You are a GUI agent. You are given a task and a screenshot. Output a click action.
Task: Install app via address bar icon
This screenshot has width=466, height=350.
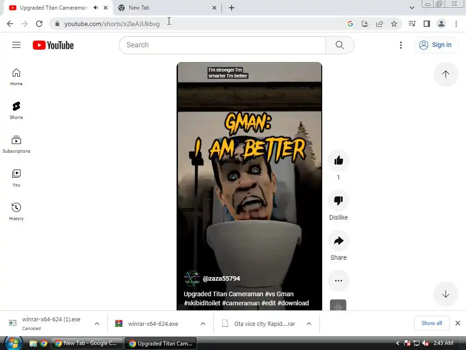coord(365,24)
